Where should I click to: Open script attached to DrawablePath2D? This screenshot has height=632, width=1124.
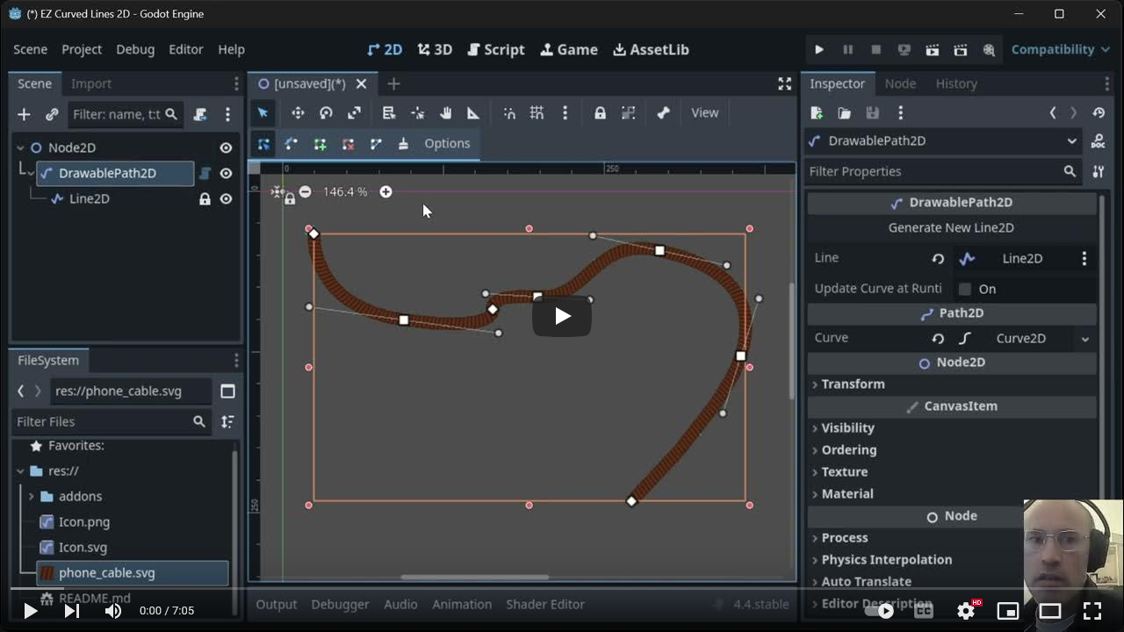205,173
